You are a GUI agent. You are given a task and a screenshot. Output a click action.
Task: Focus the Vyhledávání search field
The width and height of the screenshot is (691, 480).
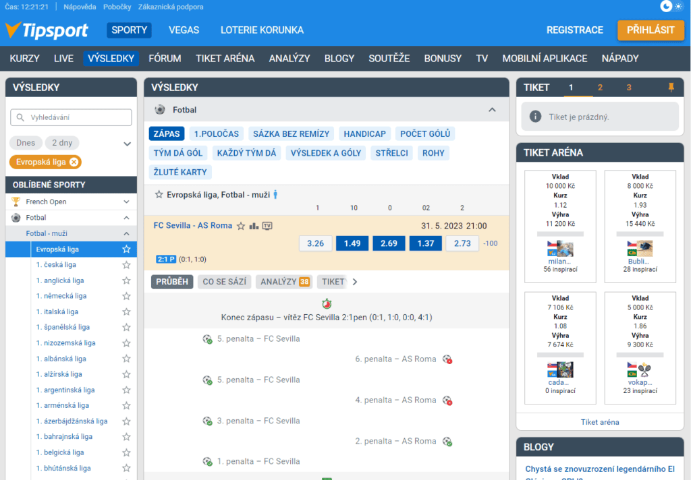click(71, 117)
